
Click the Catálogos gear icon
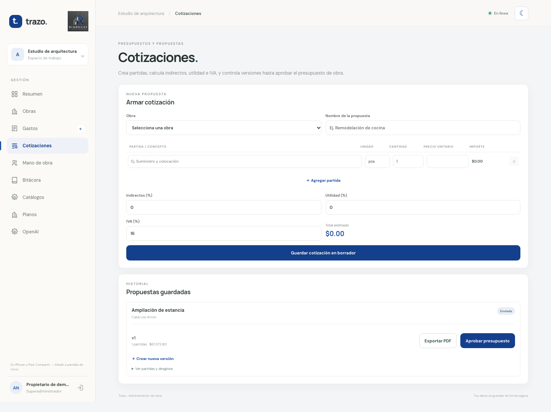pyautogui.click(x=15, y=197)
